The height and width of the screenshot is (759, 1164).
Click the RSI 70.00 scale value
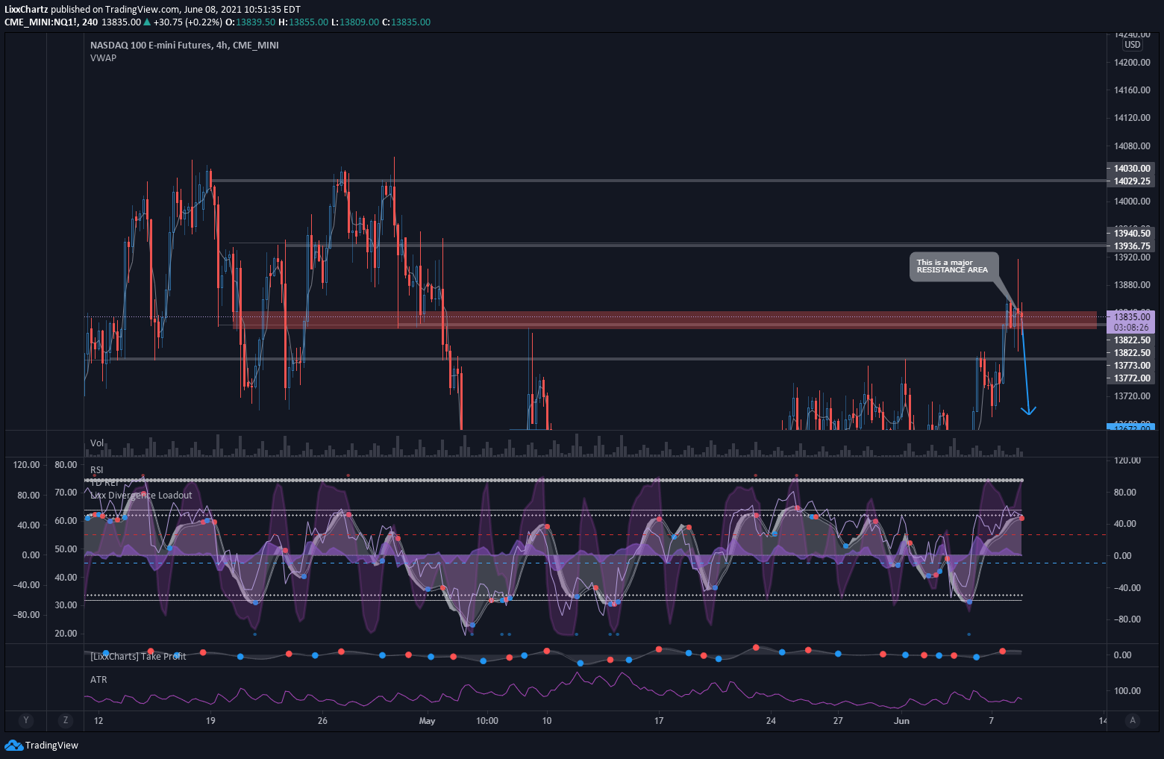point(66,493)
